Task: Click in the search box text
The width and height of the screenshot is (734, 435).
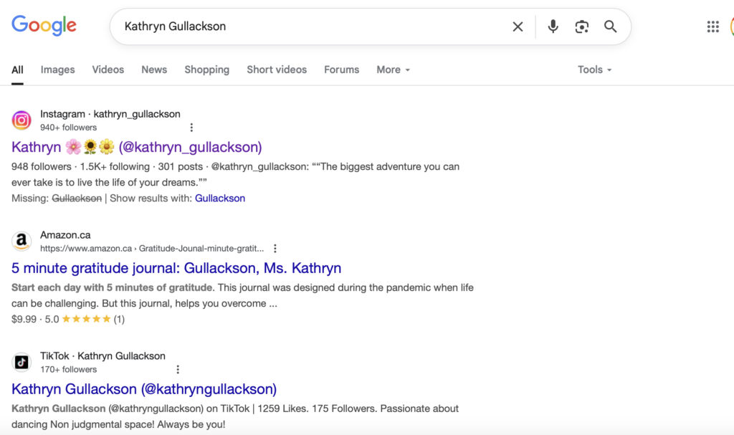Action: click(175, 27)
